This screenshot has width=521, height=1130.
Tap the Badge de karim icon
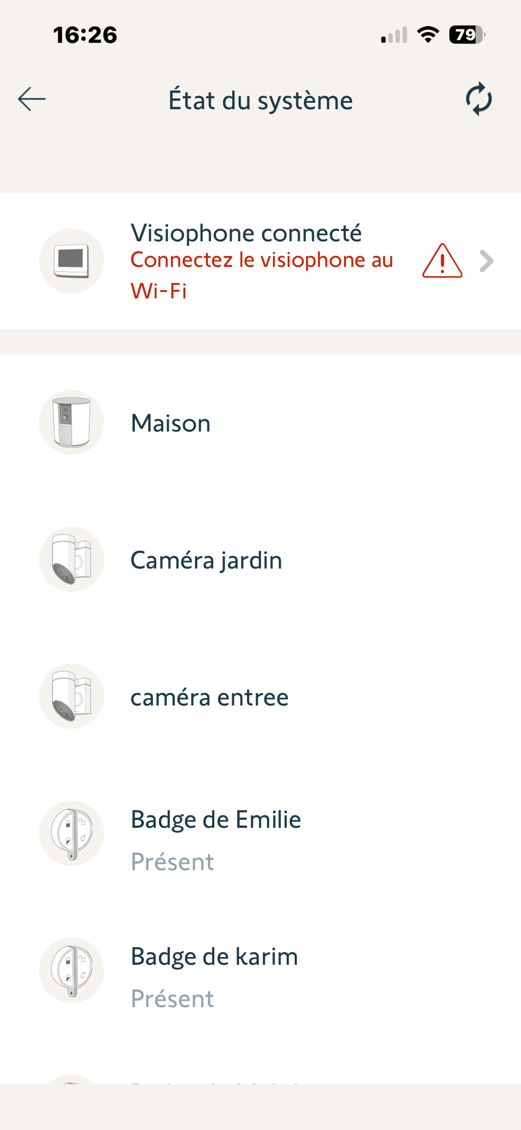[72, 970]
